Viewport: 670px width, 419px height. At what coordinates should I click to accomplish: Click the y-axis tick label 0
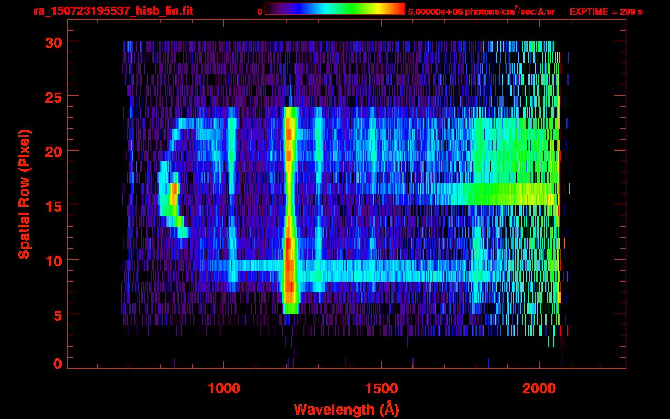(57, 364)
